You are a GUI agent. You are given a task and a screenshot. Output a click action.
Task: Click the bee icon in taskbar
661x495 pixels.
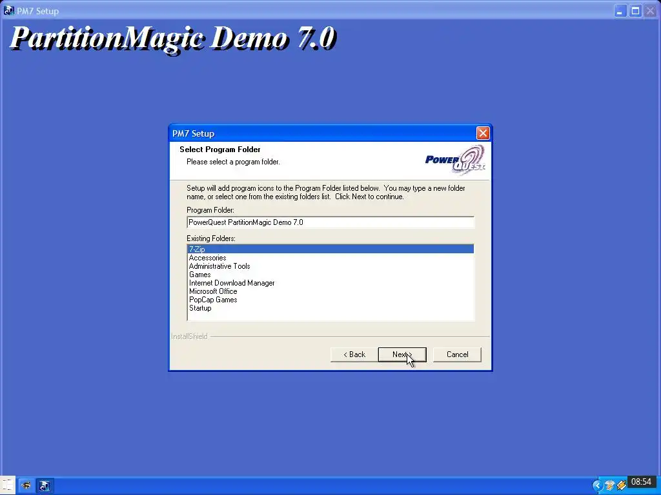[x=26, y=486]
